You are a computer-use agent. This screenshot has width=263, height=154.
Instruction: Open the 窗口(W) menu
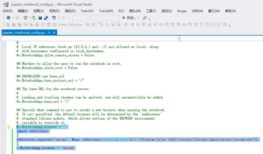[214, 11]
